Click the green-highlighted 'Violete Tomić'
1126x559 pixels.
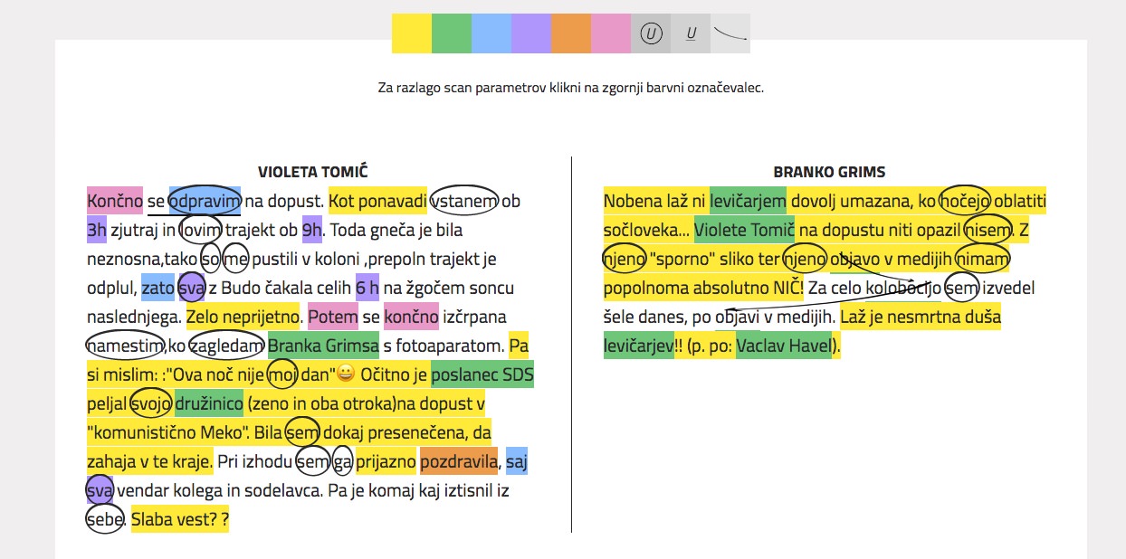click(745, 230)
